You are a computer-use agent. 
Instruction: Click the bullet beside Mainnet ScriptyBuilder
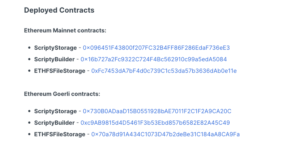point(29,59)
